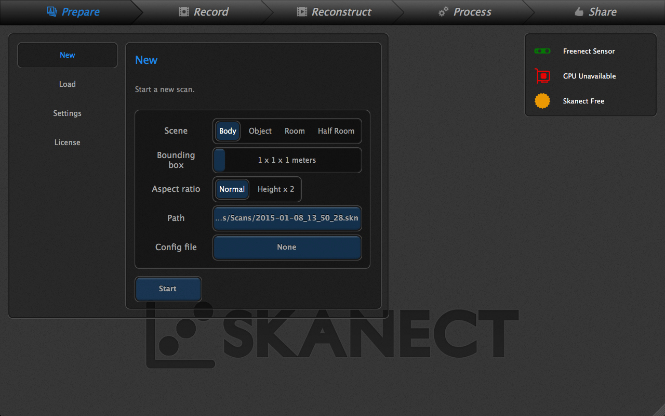Screen dimensions: 665x416
Task: Open the Settings section
Action: [x=68, y=113]
